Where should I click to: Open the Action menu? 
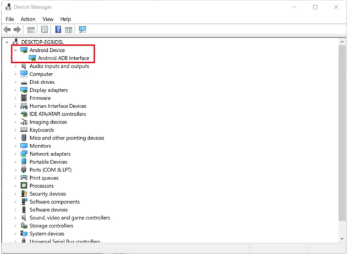28,19
